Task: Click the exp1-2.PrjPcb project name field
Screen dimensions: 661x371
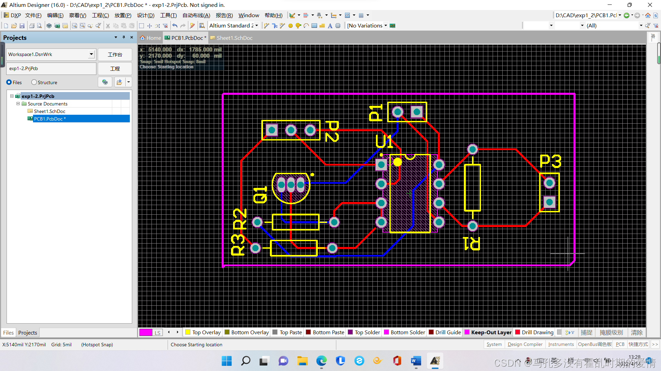Action: coord(51,69)
